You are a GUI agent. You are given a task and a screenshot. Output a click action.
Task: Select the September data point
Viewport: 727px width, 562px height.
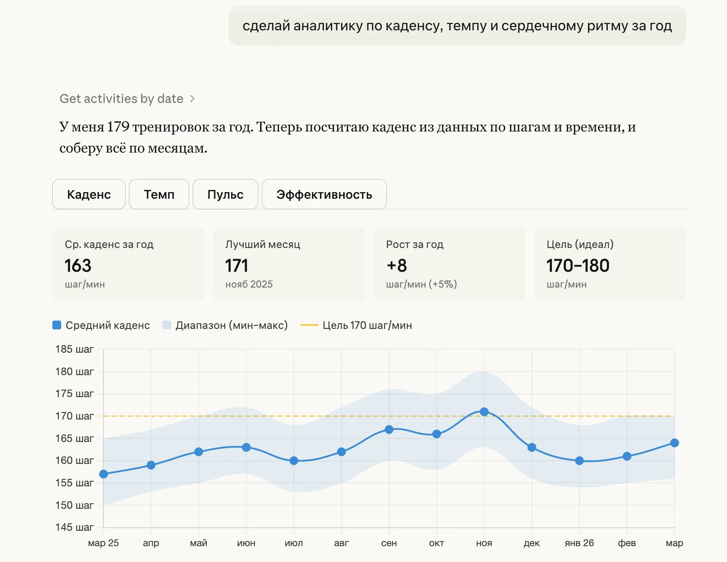coord(389,430)
